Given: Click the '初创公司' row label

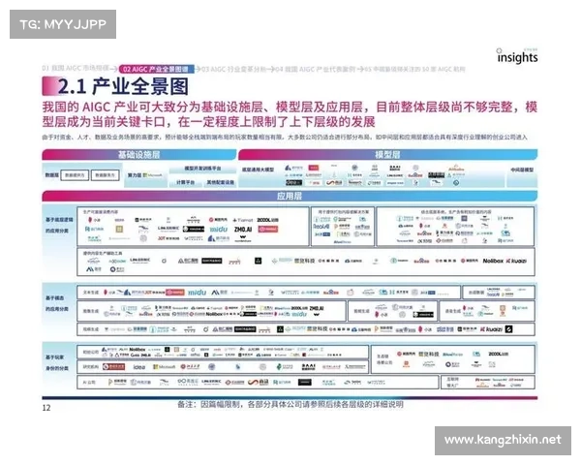Looking at the screenshot, I should pos(91,352).
